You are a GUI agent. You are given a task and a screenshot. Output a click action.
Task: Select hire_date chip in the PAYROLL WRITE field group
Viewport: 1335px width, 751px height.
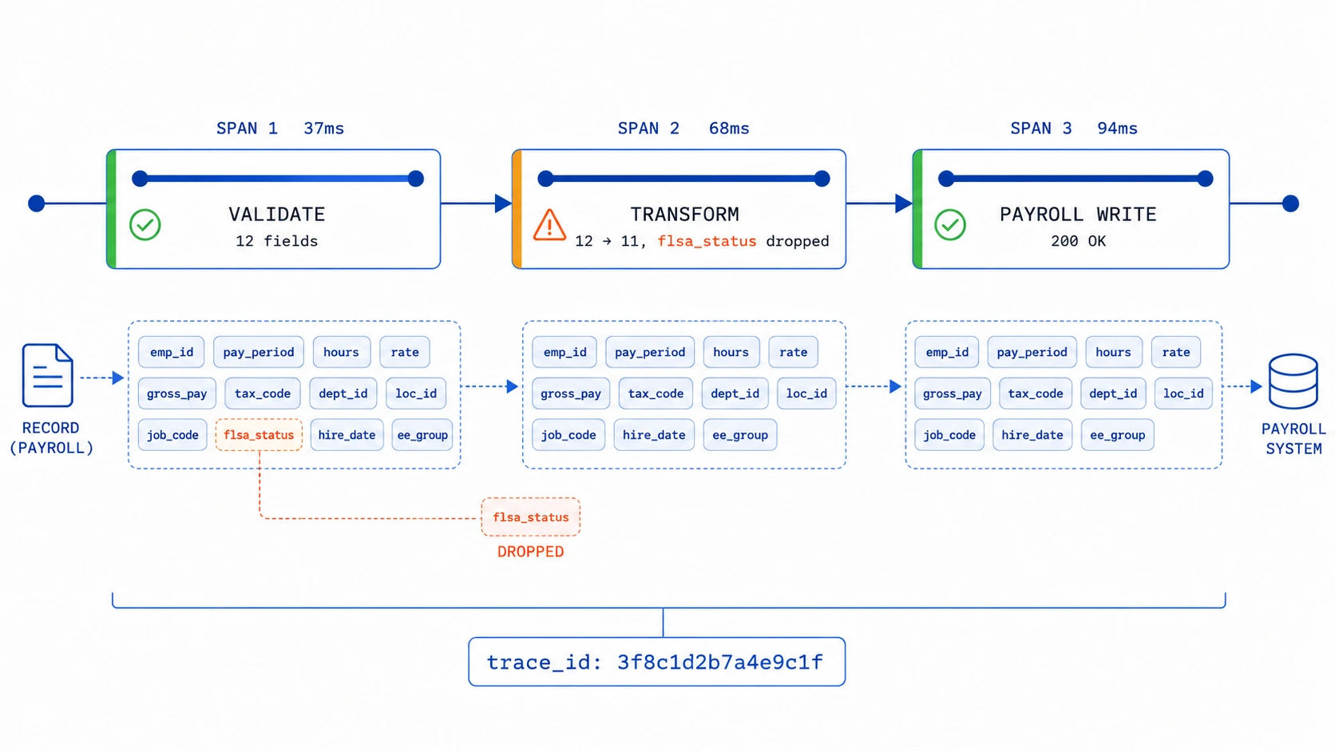tap(1032, 435)
